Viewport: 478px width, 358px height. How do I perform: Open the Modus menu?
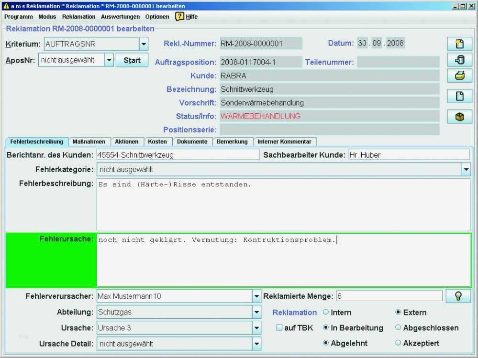[x=47, y=17]
